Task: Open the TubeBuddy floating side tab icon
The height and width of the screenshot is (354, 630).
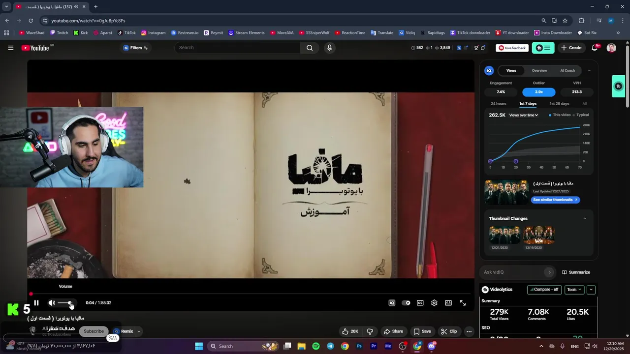Action: coord(619,86)
